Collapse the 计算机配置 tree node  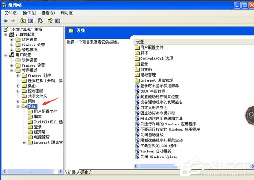click(x=6, y=34)
